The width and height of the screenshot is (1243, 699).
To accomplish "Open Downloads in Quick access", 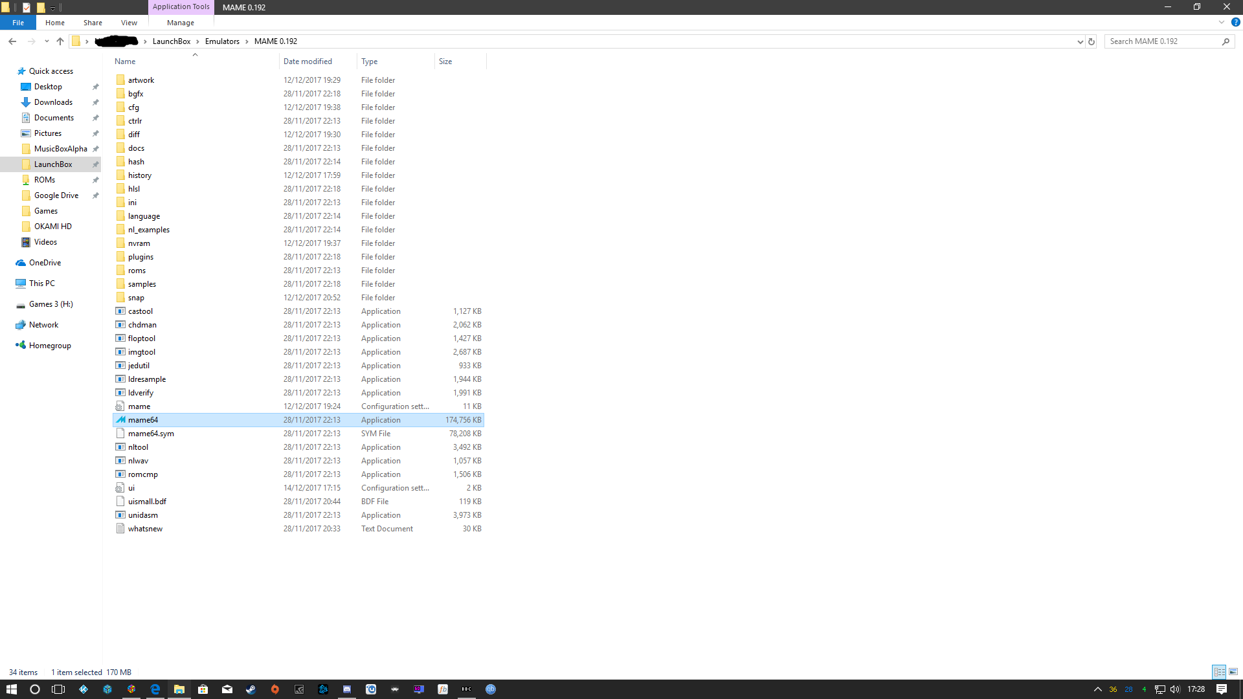I will 53,102.
